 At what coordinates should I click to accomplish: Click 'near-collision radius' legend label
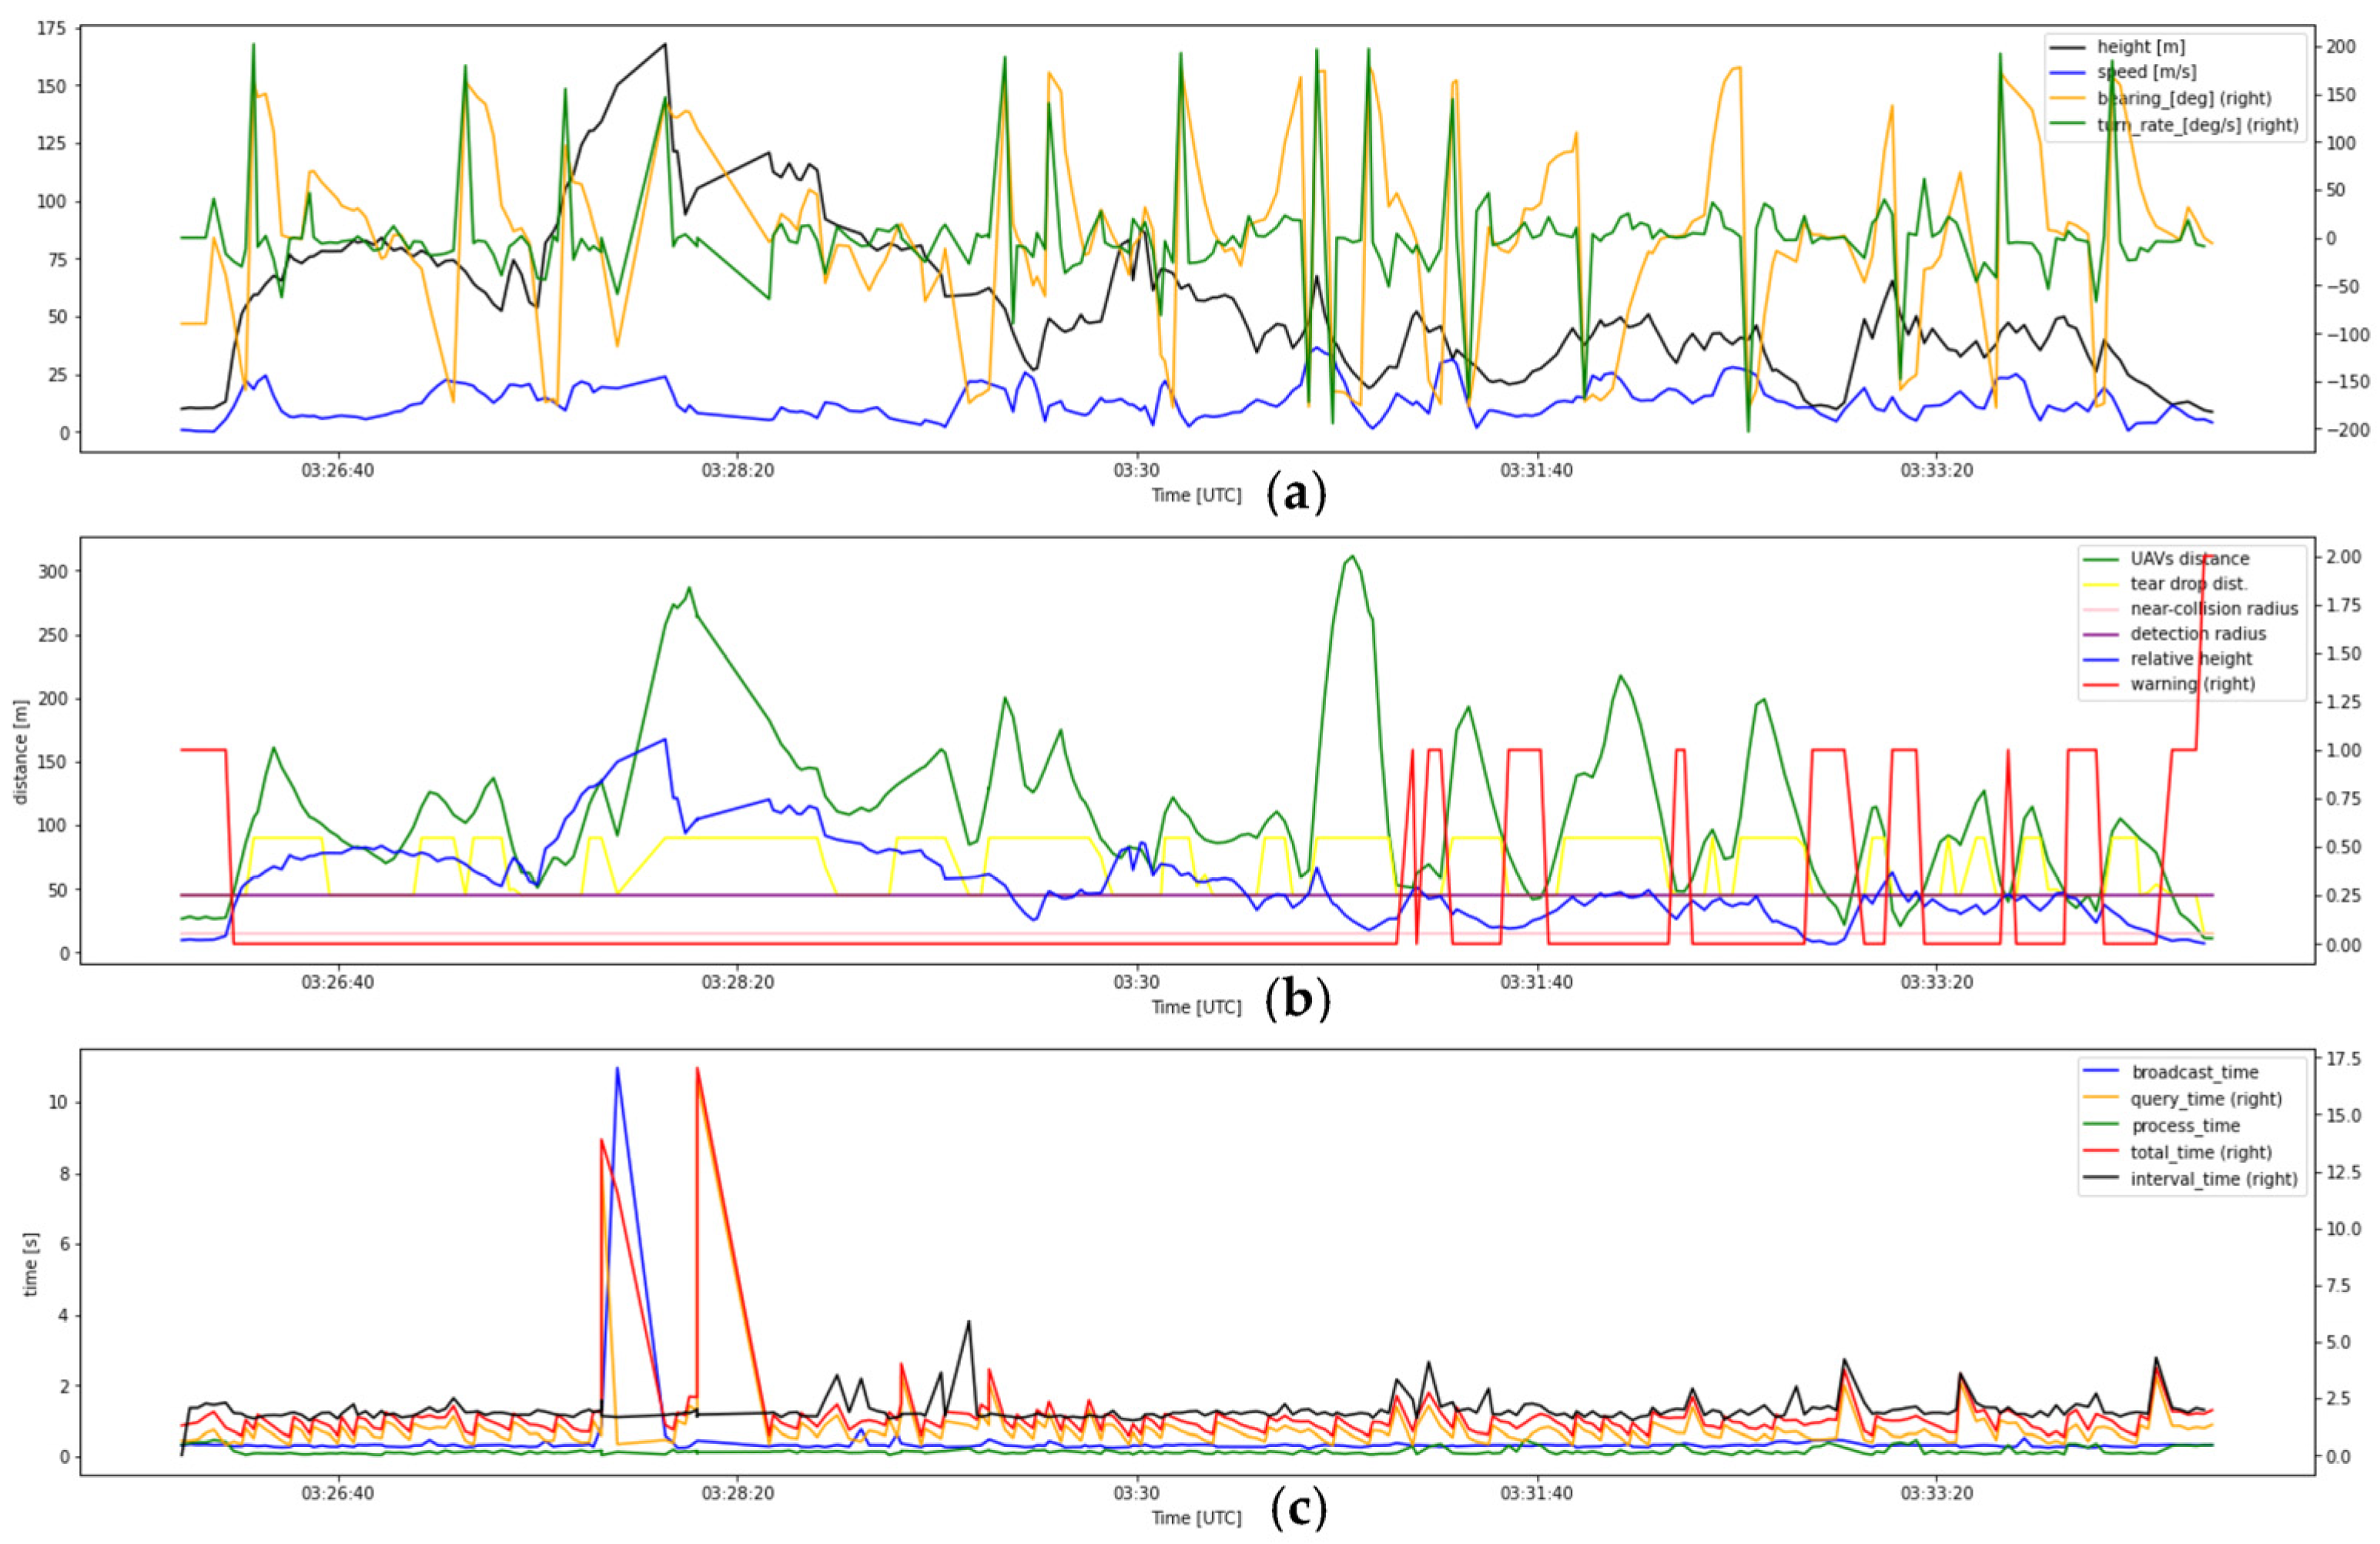click(x=2214, y=609)
